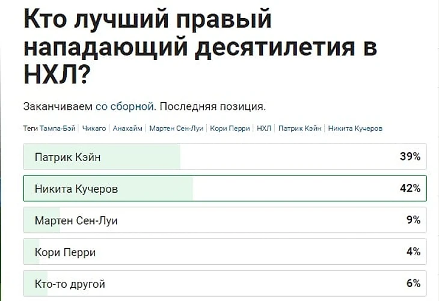Viewport: 439px width, 301px height.
Task: Select the 'Кто-то другой' poll option
Action: (225, 284)
